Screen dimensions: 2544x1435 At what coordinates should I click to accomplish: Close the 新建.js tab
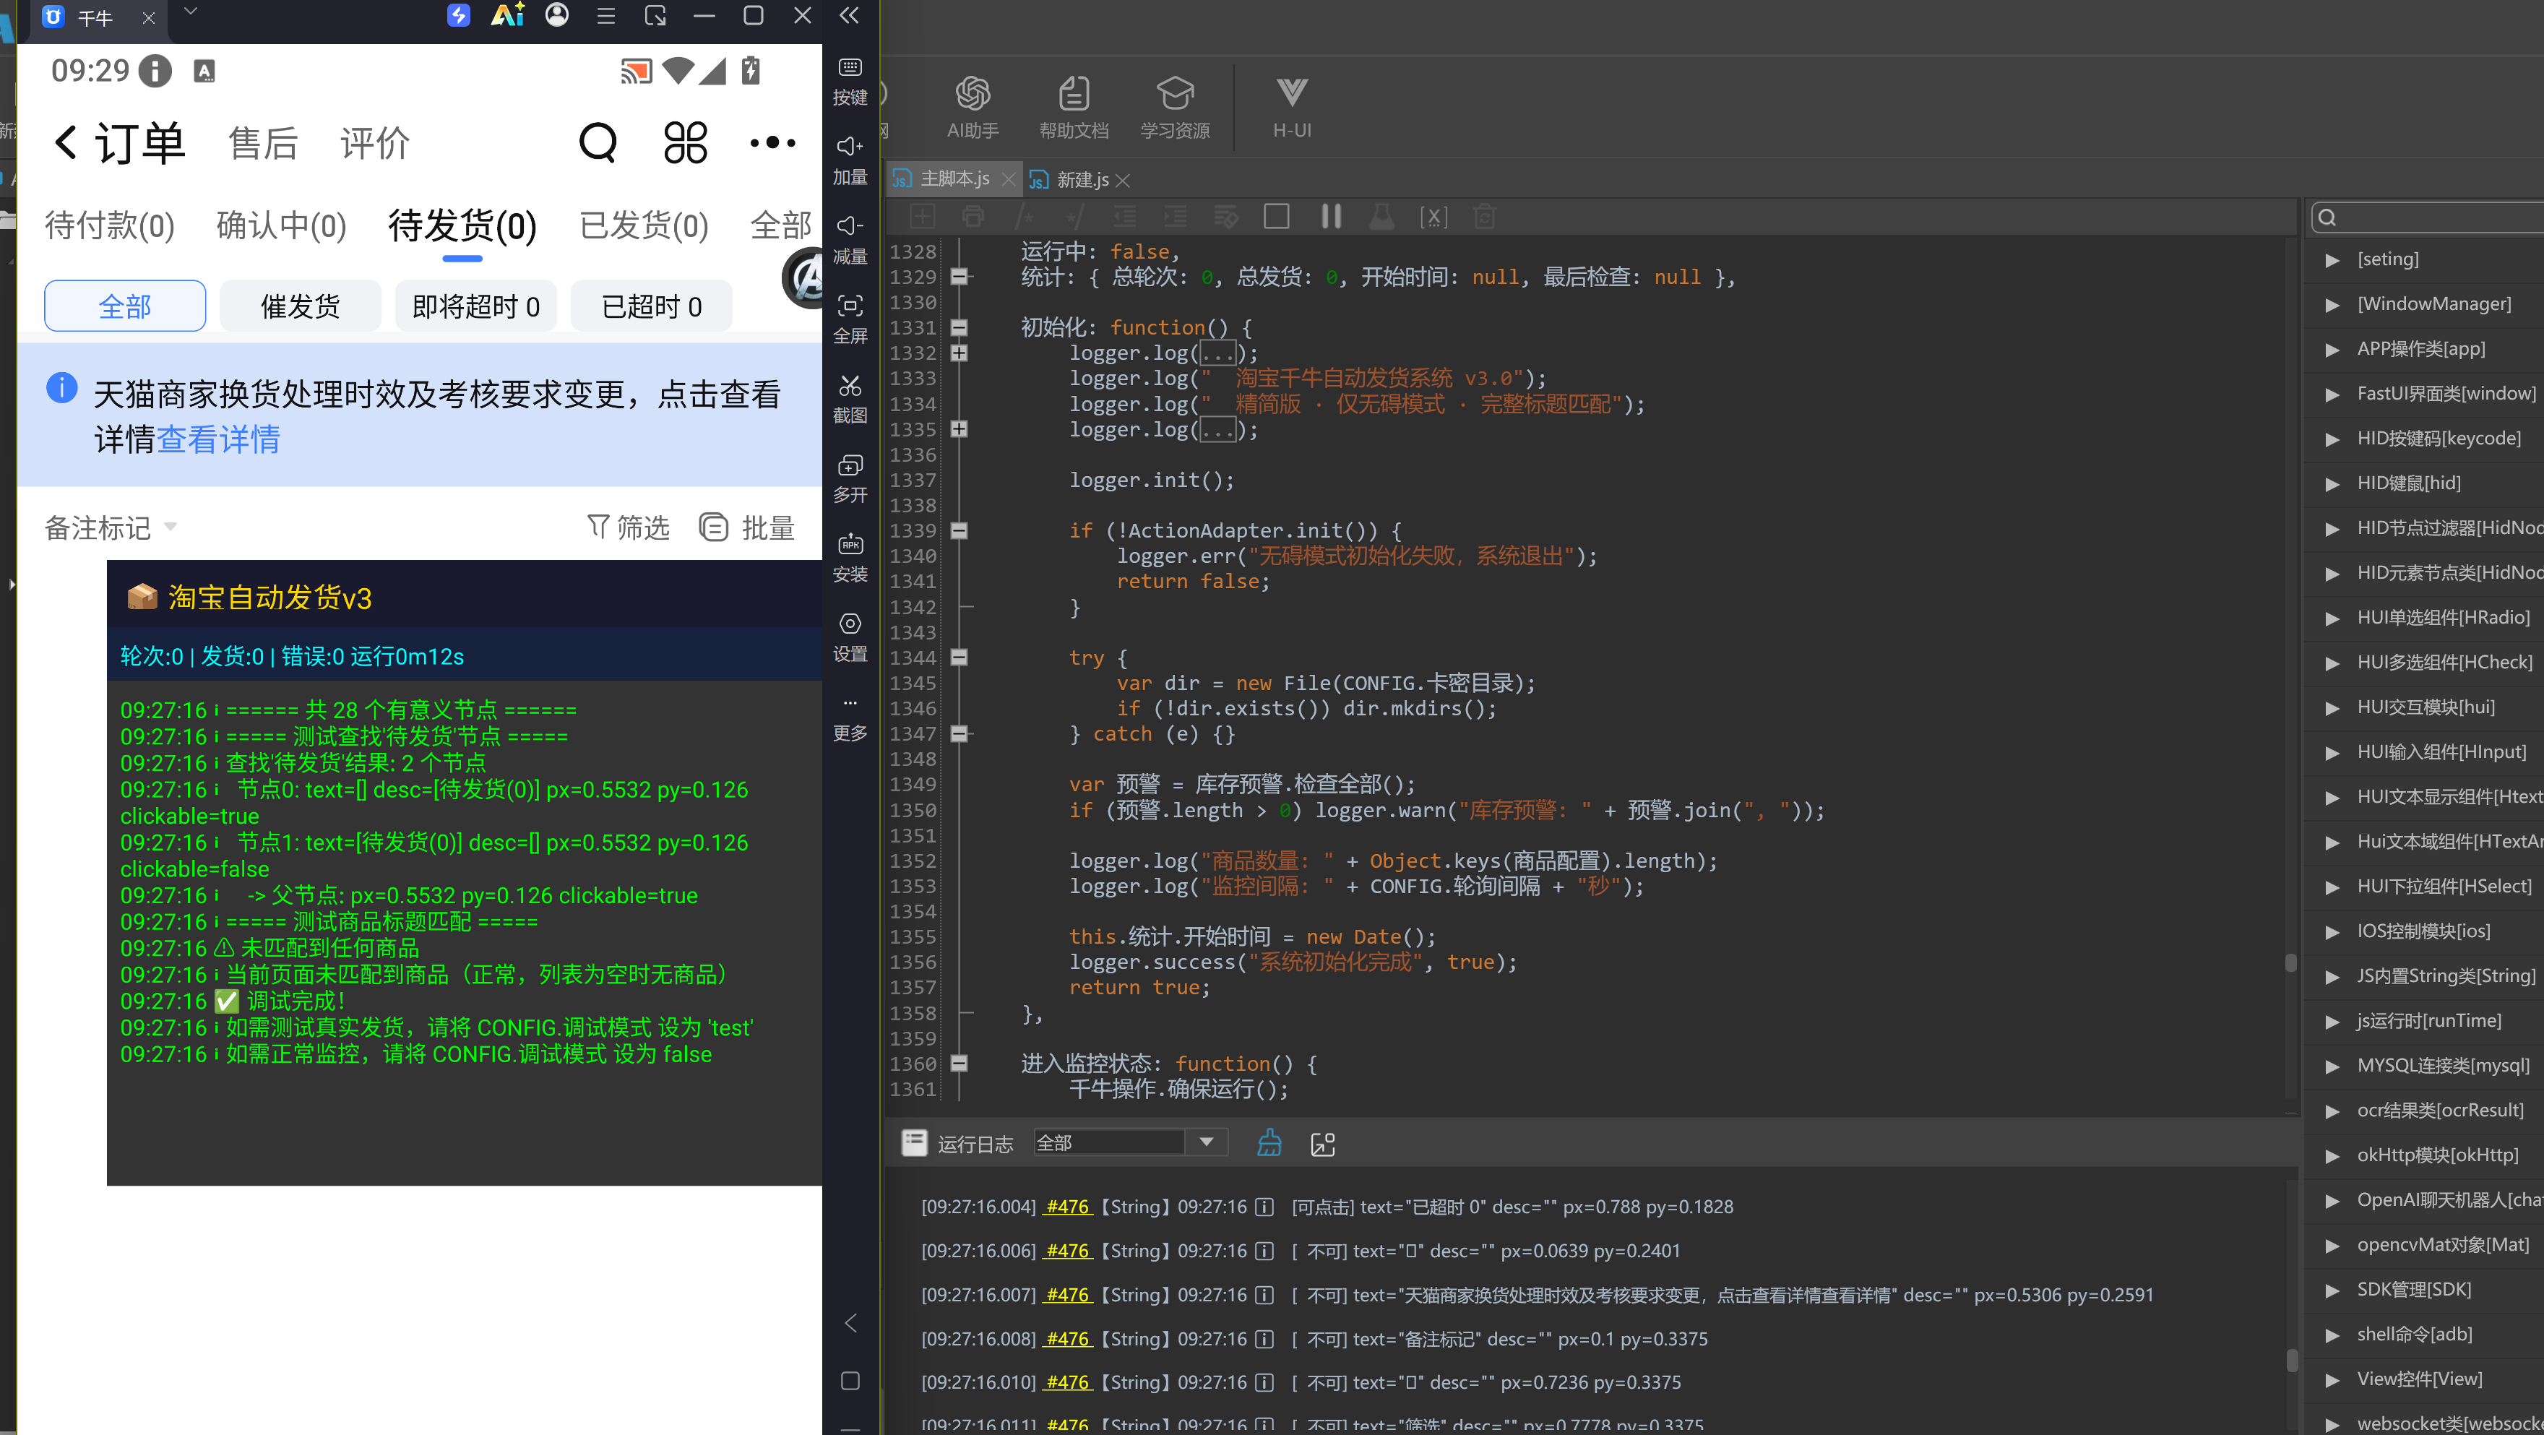(x=1123, y=180)
